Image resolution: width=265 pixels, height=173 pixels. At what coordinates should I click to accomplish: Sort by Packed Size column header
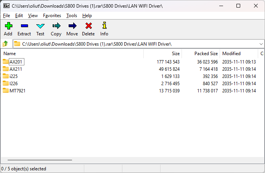206,54
